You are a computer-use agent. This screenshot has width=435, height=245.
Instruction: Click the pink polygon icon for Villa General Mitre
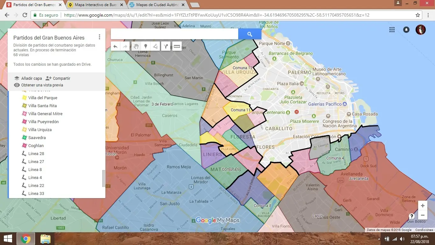[24, 114]
